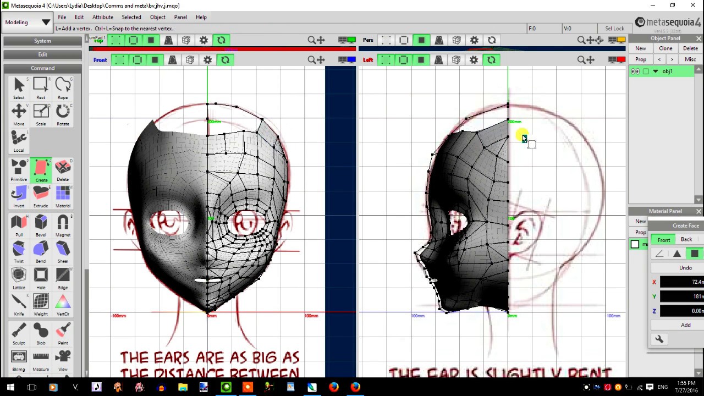704x396 pixels.
Task: Activate the Move tool
Action: (x=19, y=114)
